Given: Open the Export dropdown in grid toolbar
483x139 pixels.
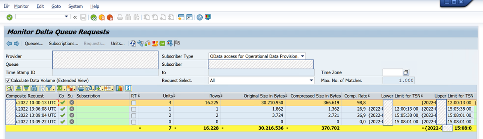Looking at the screenshot, I should (99, 88).
